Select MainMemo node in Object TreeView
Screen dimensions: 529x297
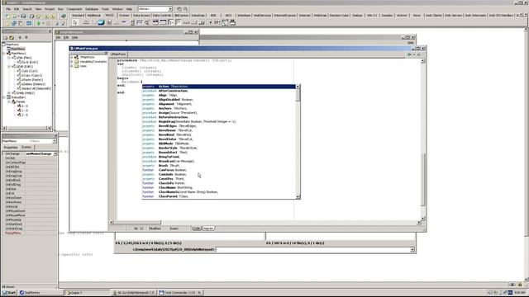point(18,49)
